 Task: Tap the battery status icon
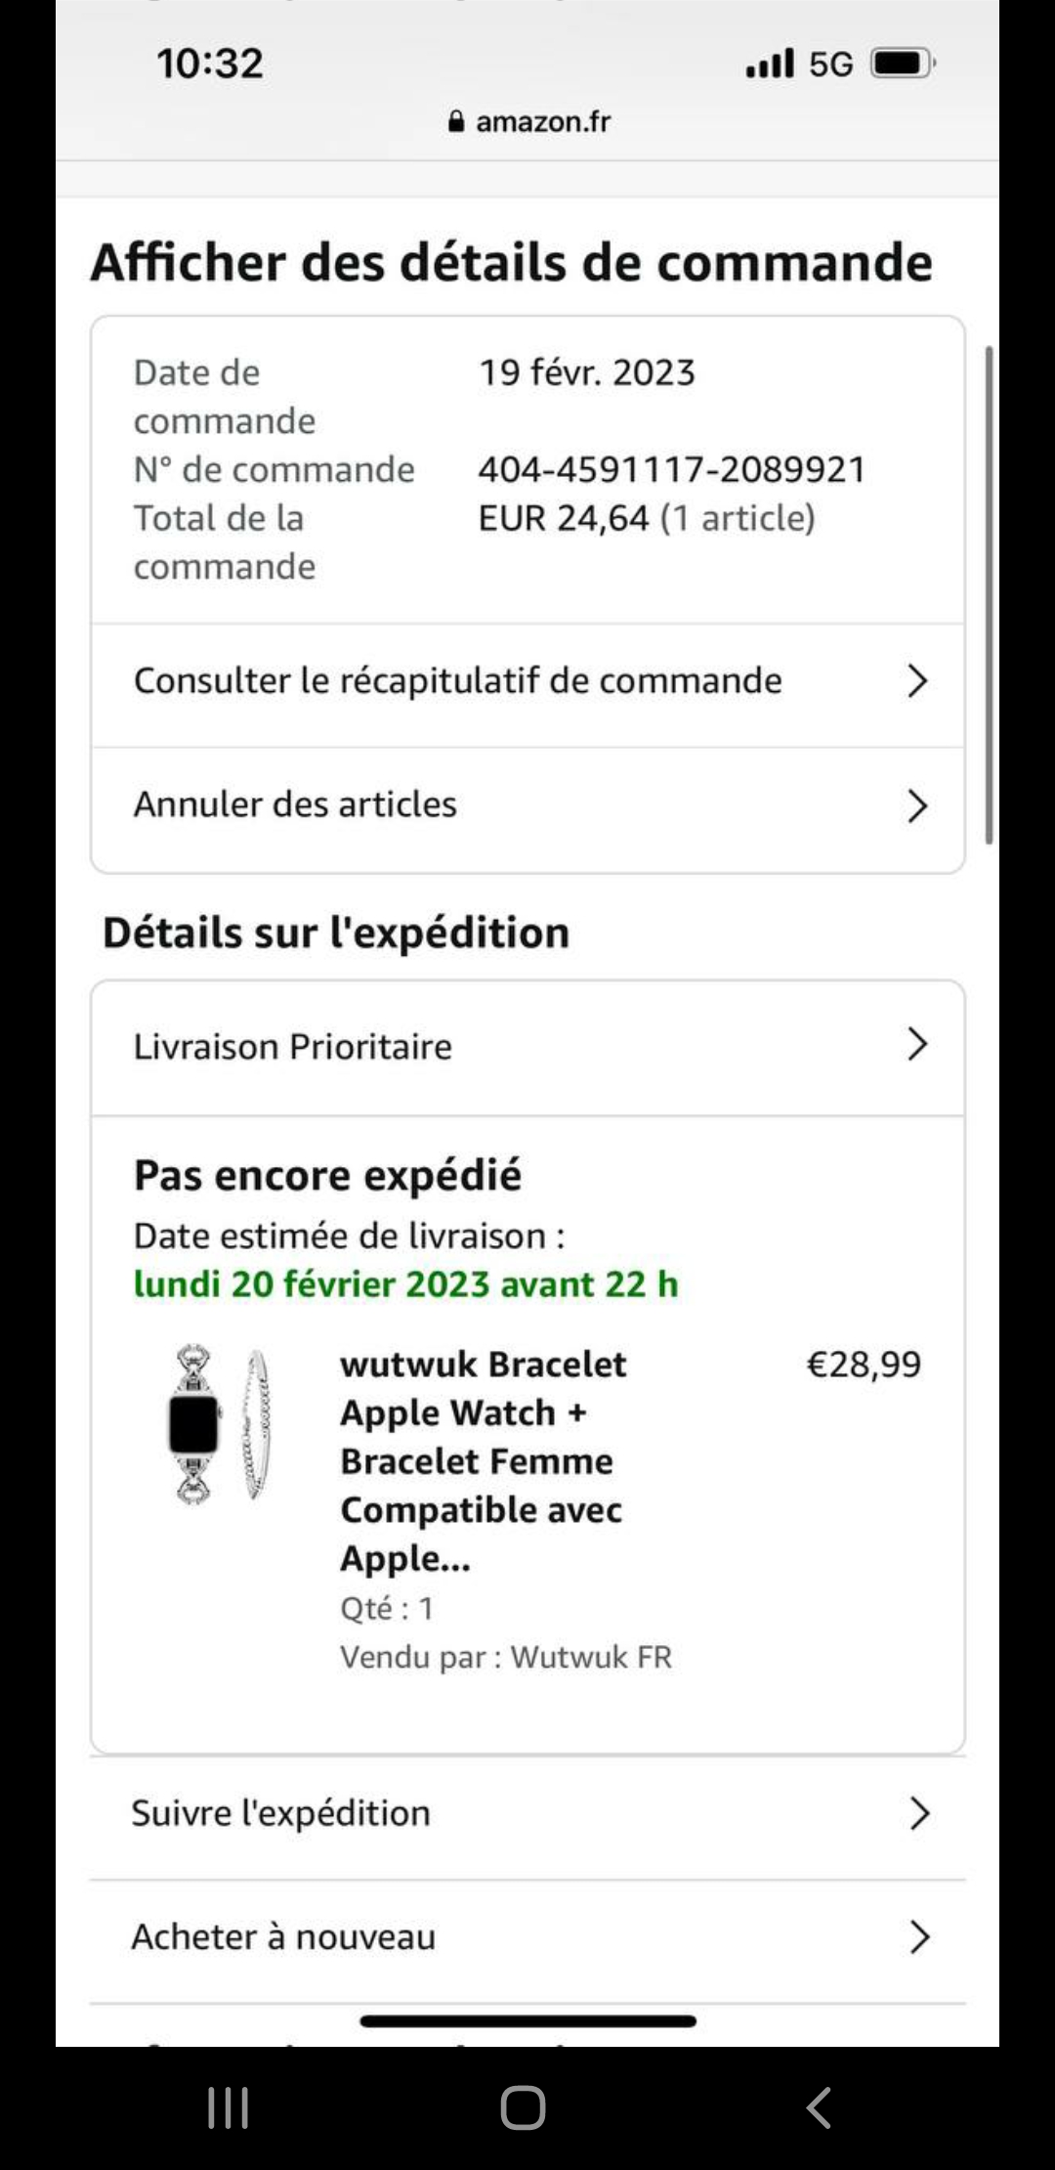point(903,64)
